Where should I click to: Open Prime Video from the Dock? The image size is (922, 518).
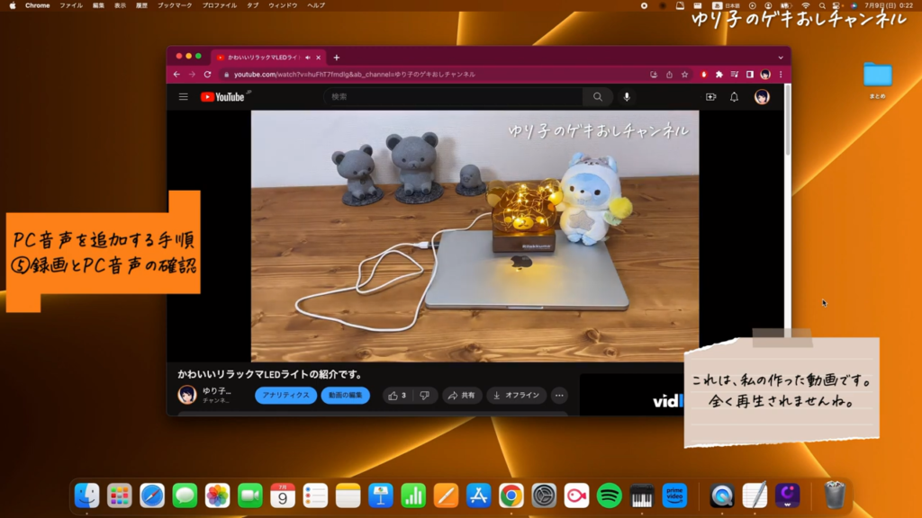[674, 496]
